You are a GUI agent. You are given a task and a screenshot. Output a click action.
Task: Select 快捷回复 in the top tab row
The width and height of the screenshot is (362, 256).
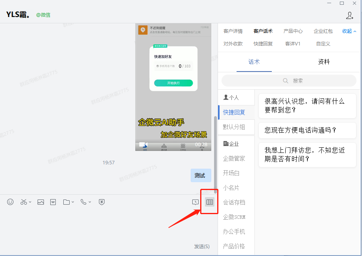coord(263,43)
